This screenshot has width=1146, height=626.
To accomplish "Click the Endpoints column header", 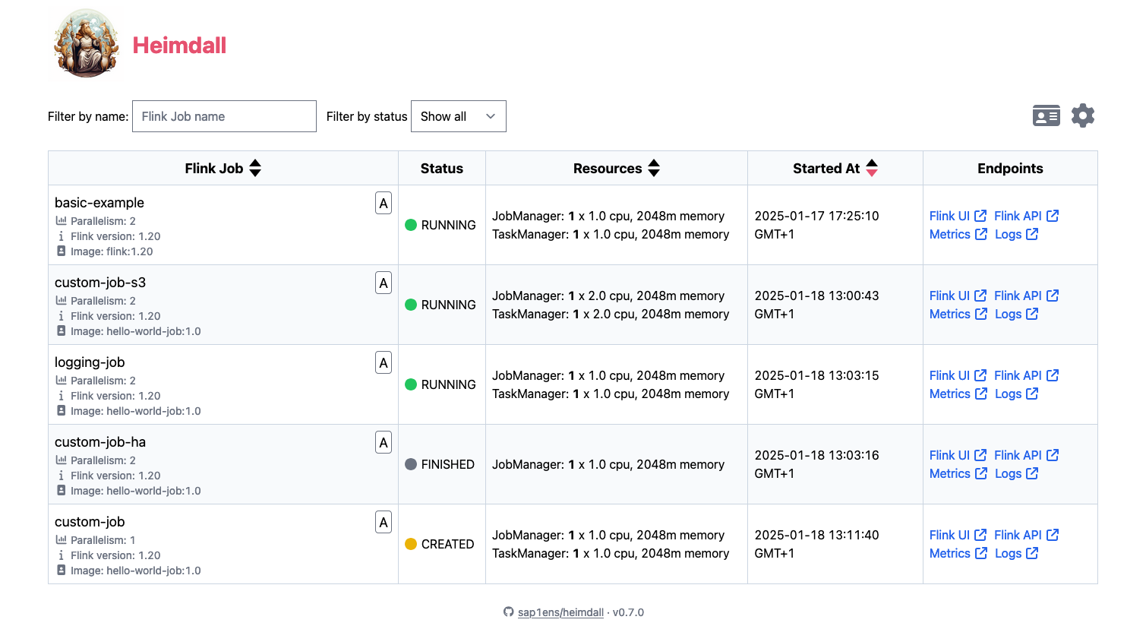I will click(x=1010, y=168).
